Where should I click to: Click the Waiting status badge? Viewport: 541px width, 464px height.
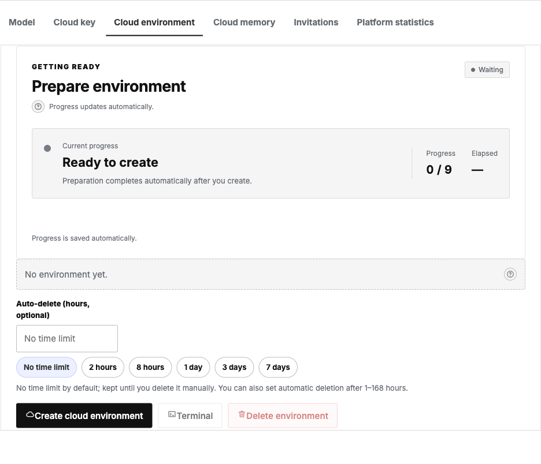pyautogui.click(x=487, y=70)
